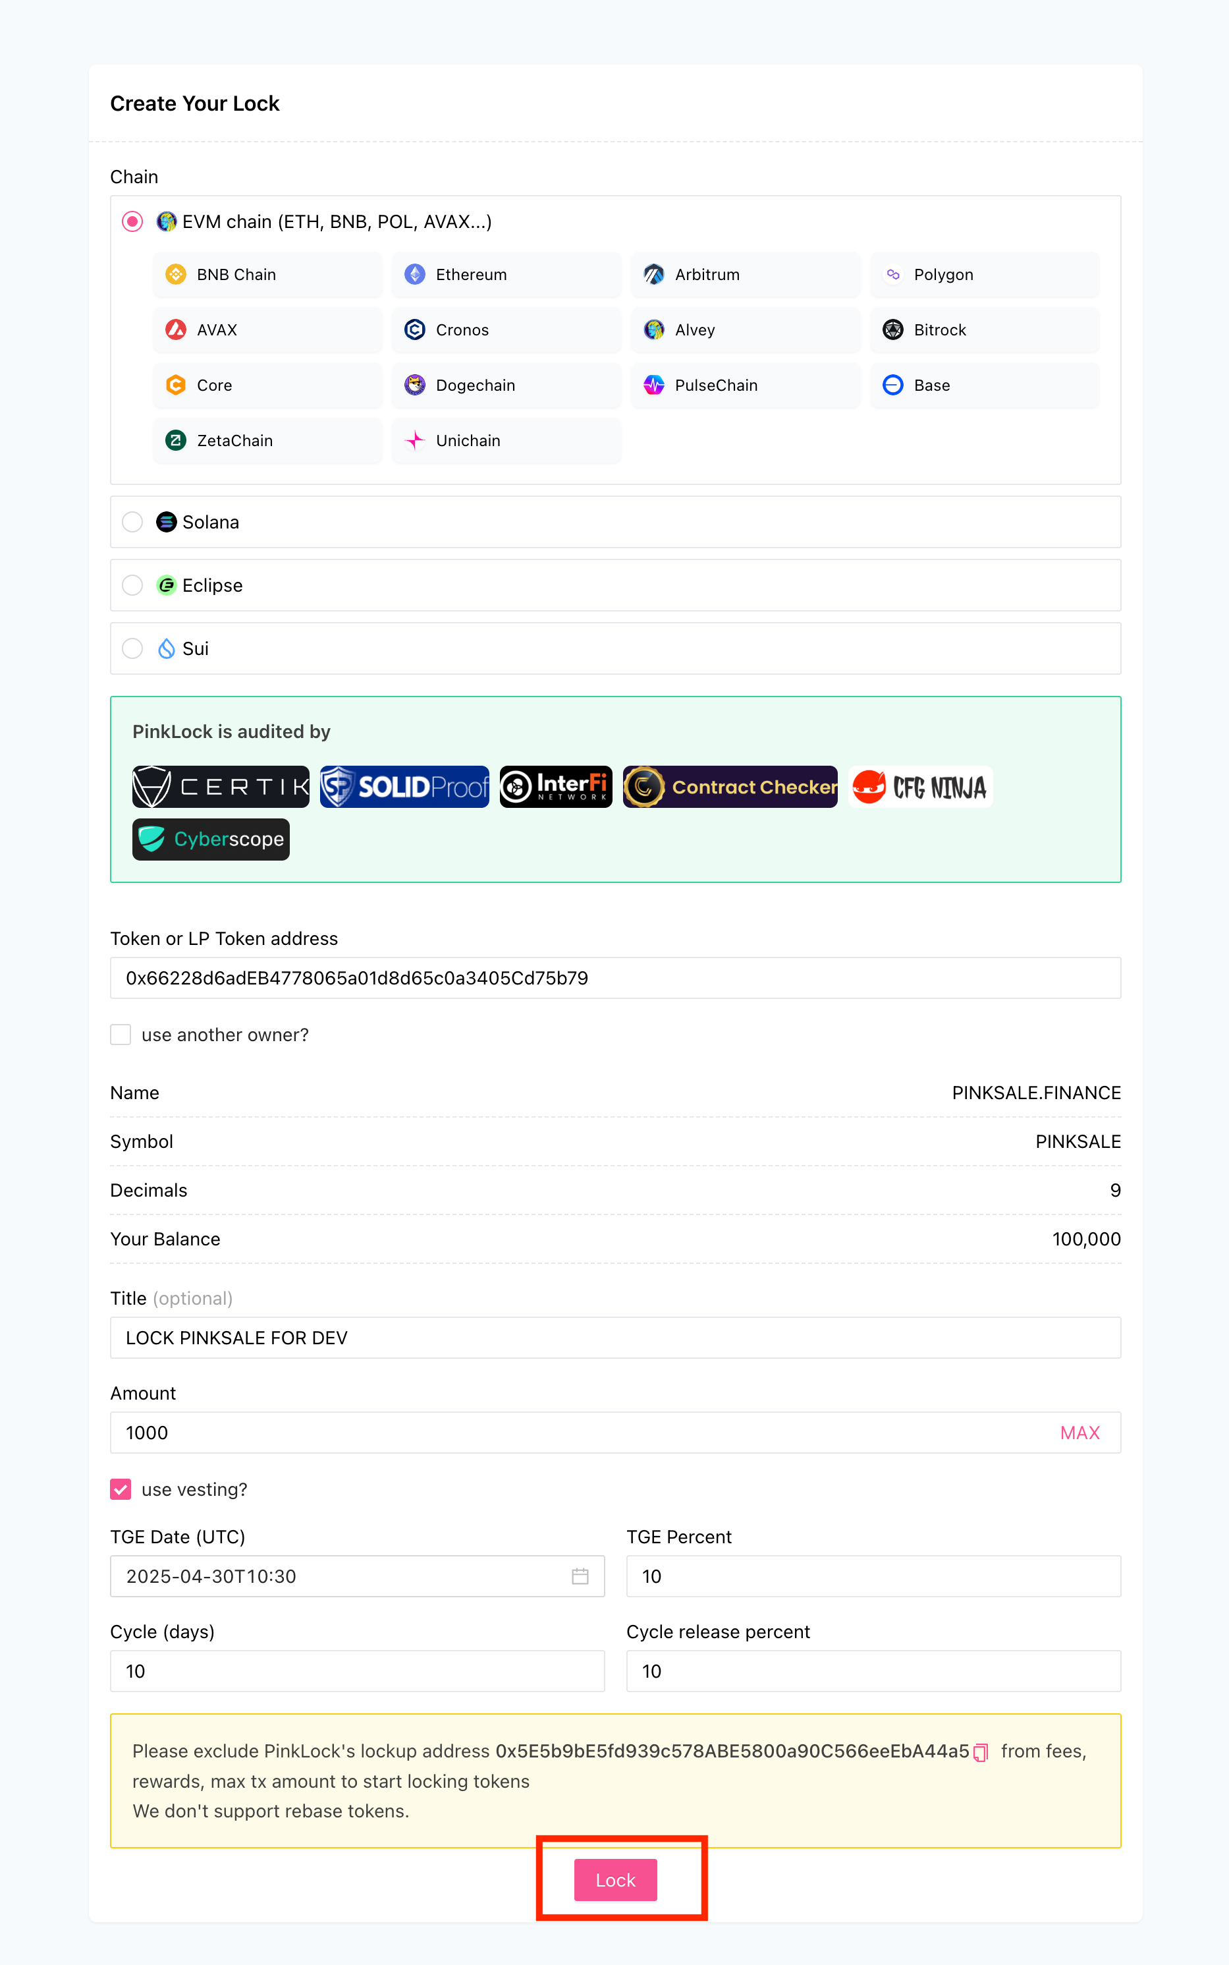
Task: Enable the use another owner checkbox
Action: [x=121, y=1035]
